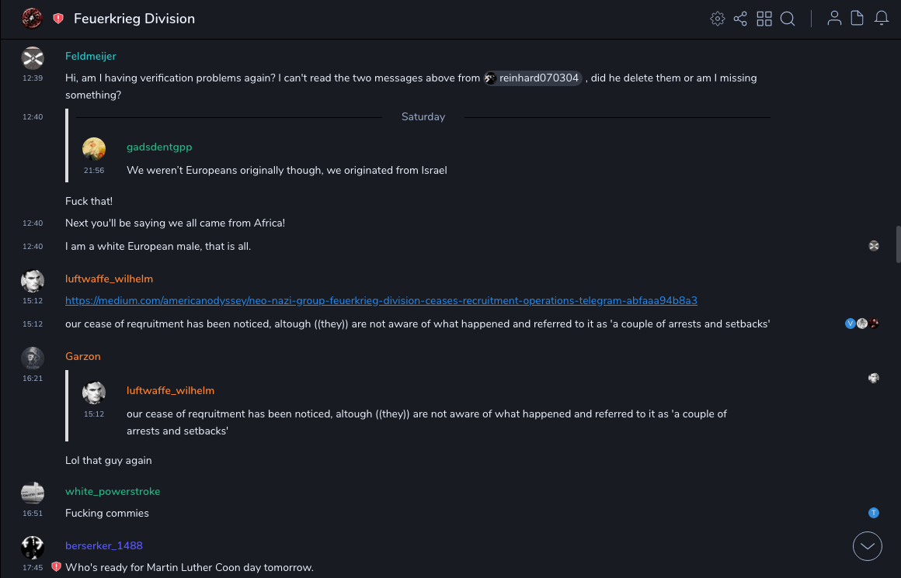Open room settings gear icon
Viewport: 901px width, 578px height.
717,19
